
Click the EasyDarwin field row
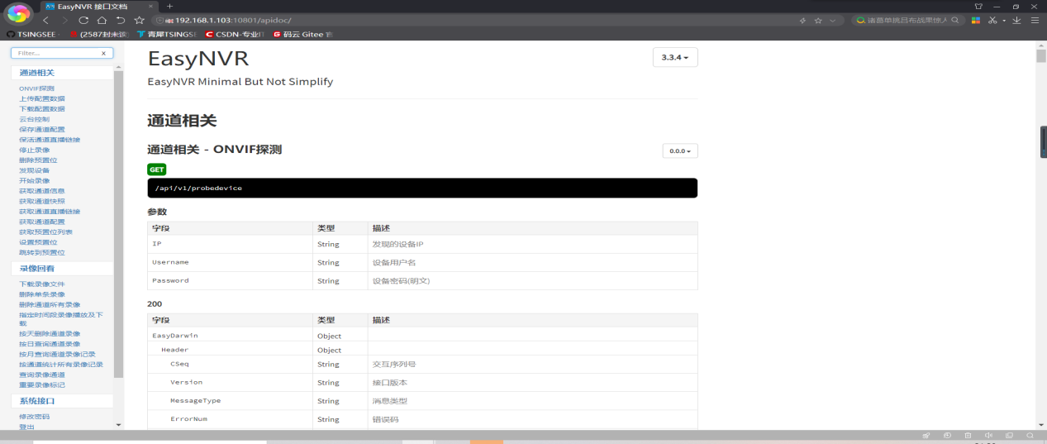click(x=422, y=336)
